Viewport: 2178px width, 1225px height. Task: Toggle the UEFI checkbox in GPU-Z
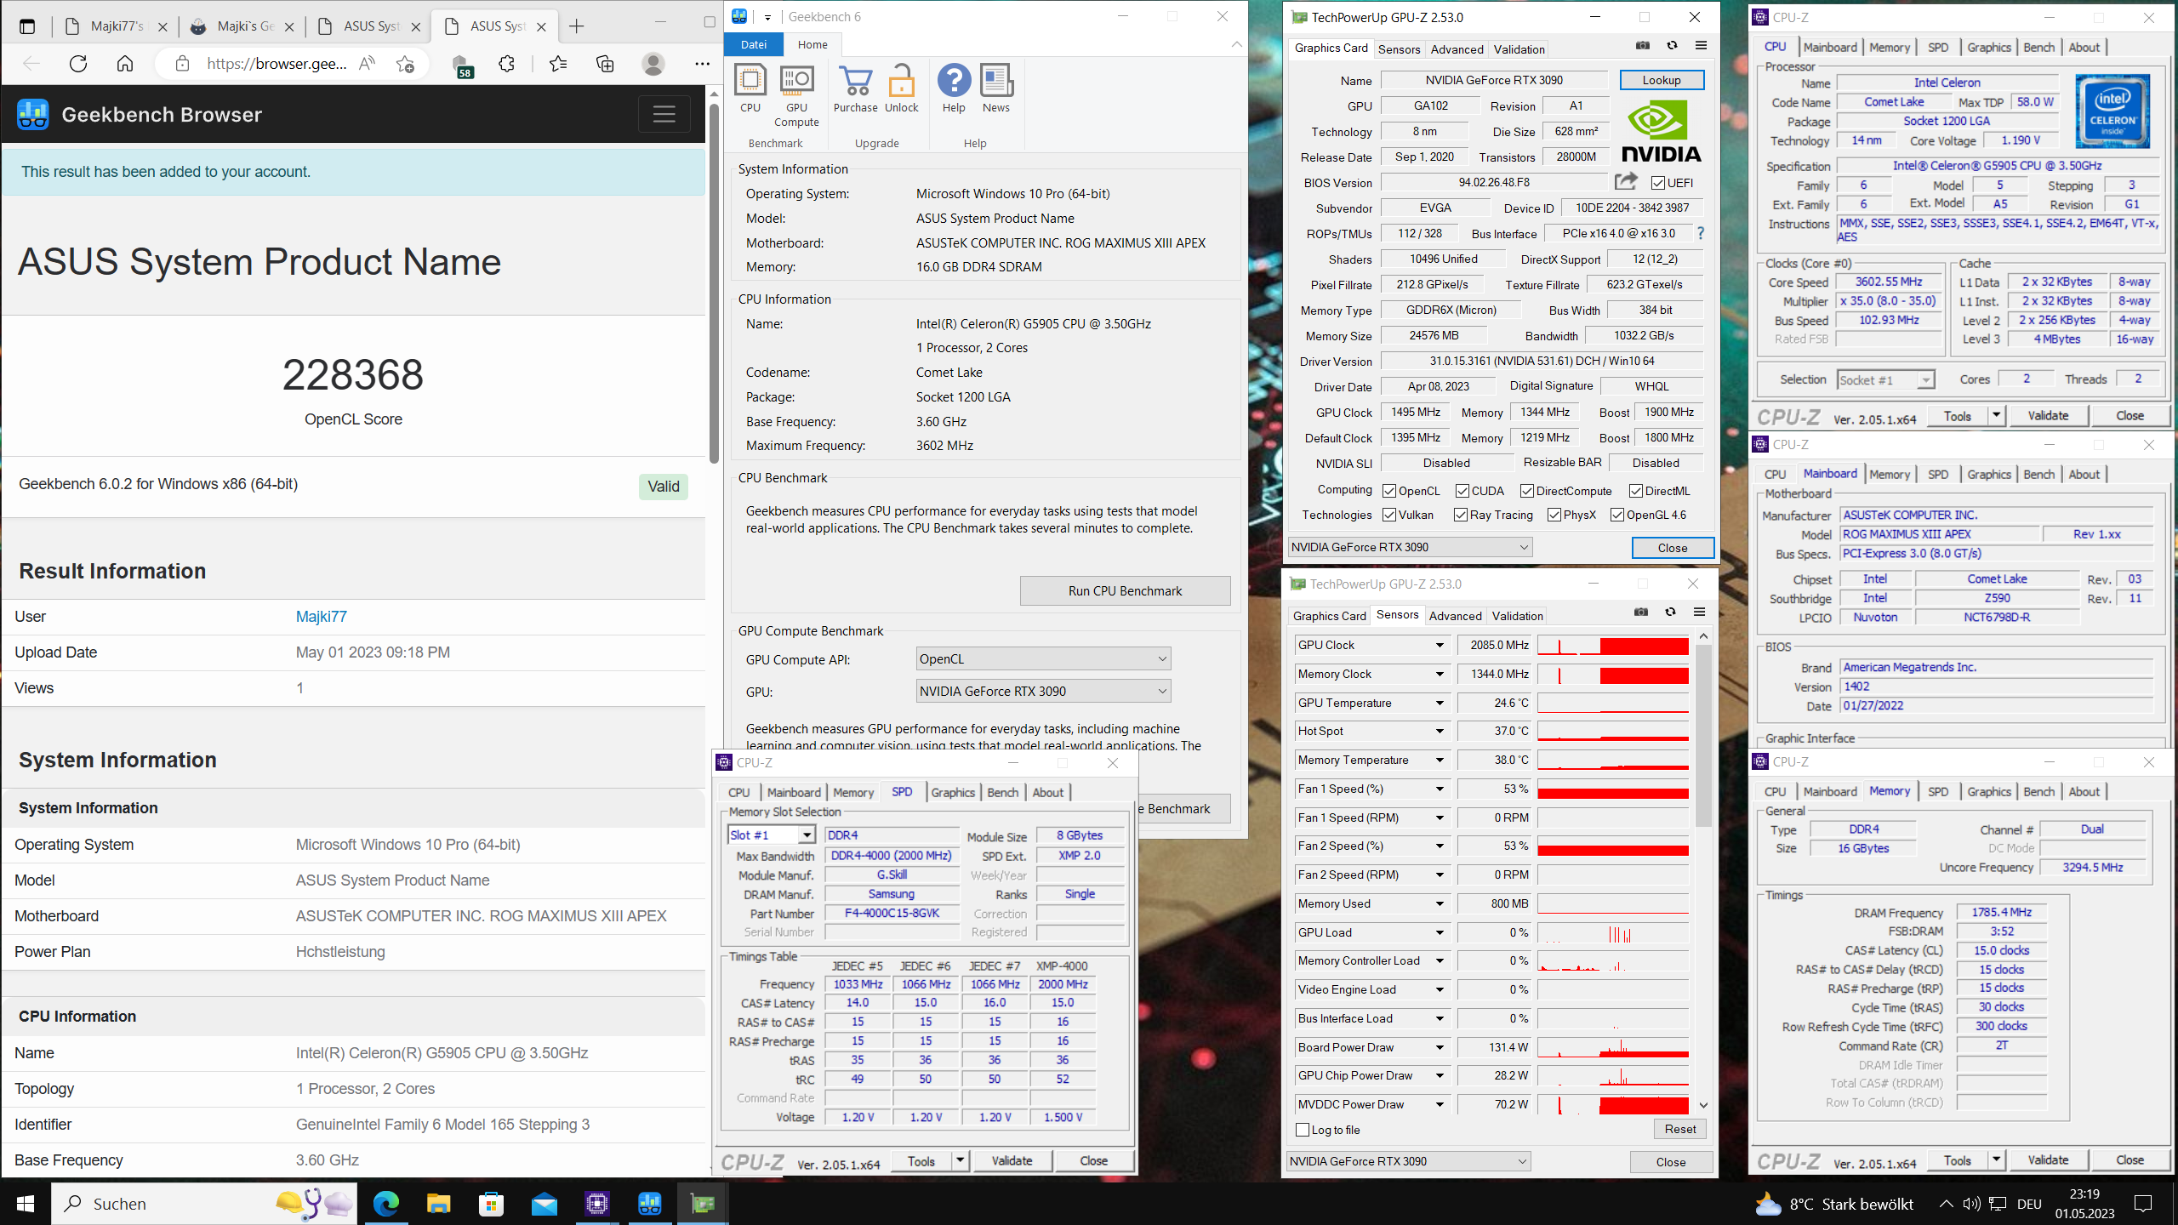(1657, 183)
